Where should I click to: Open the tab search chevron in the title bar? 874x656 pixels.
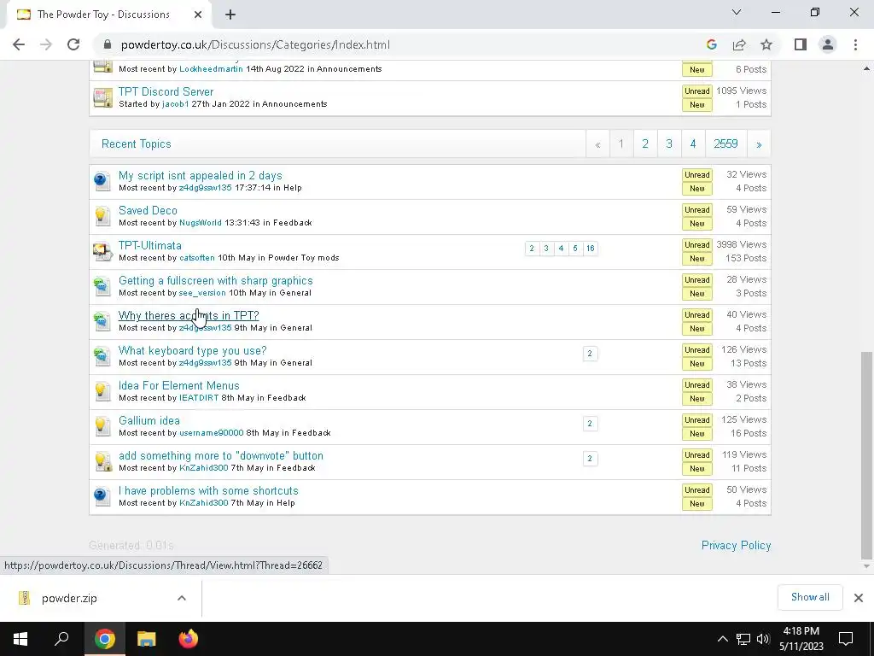point(737,12)
